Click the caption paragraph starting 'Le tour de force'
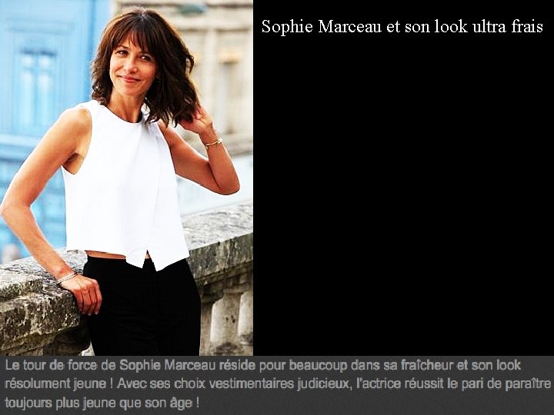Screen dimensions: 554x415 coord(277,384)
